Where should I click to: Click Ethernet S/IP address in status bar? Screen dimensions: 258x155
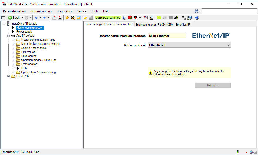point(20,152)
